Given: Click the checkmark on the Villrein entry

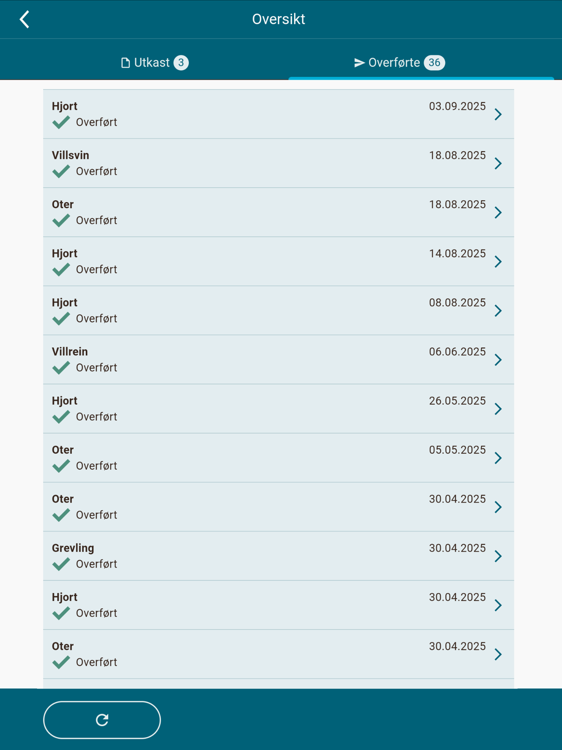Looking at the screenshot, I should 61,368.
